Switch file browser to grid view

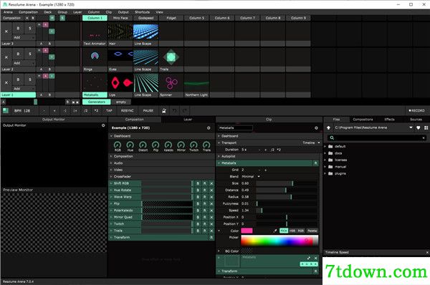[x=426, y=127]
